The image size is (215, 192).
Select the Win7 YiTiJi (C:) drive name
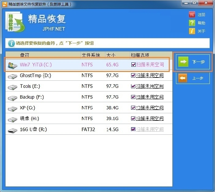(x=36, y=64)
